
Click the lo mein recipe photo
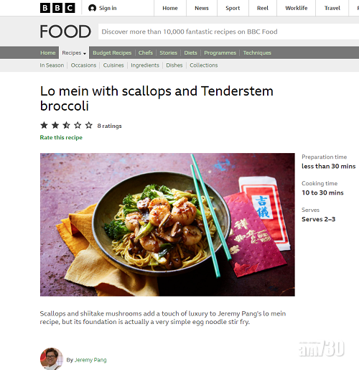167,225
